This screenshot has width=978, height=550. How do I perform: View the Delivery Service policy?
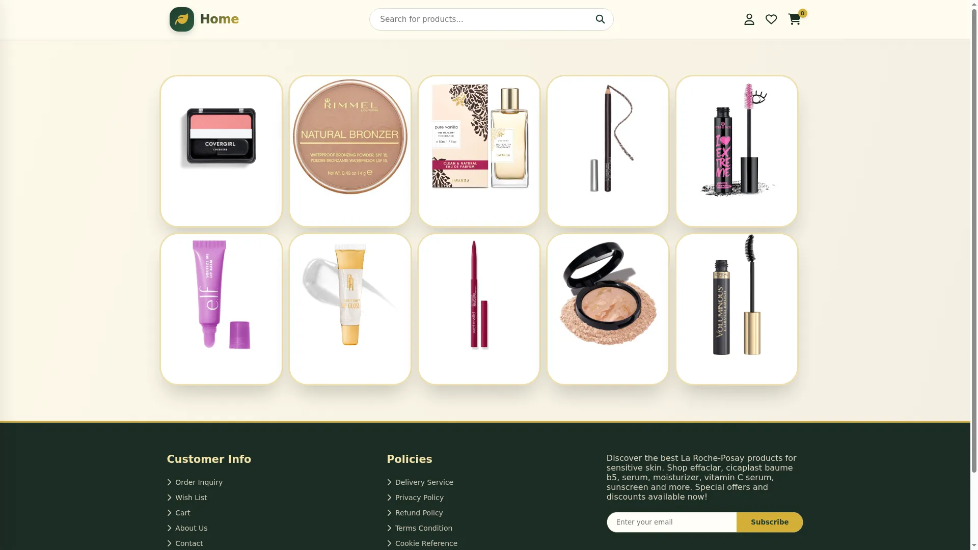click(x=424, y=482)
